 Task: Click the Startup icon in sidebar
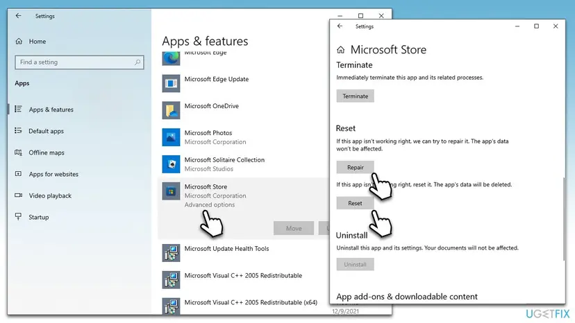[x=18, y=216]
